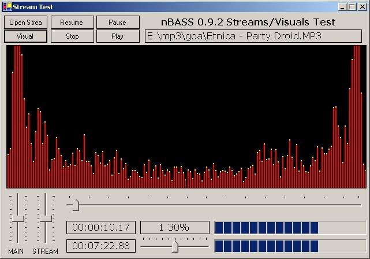Click the small slider thumb under 1.30%

click(x=175, y=246)
